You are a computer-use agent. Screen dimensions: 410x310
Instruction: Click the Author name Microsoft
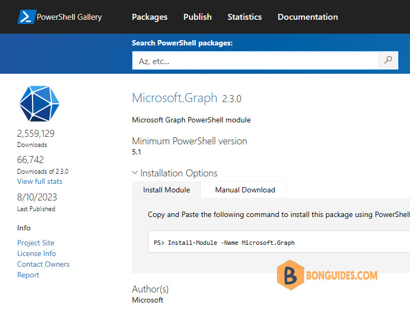click(x=147, y=300)
